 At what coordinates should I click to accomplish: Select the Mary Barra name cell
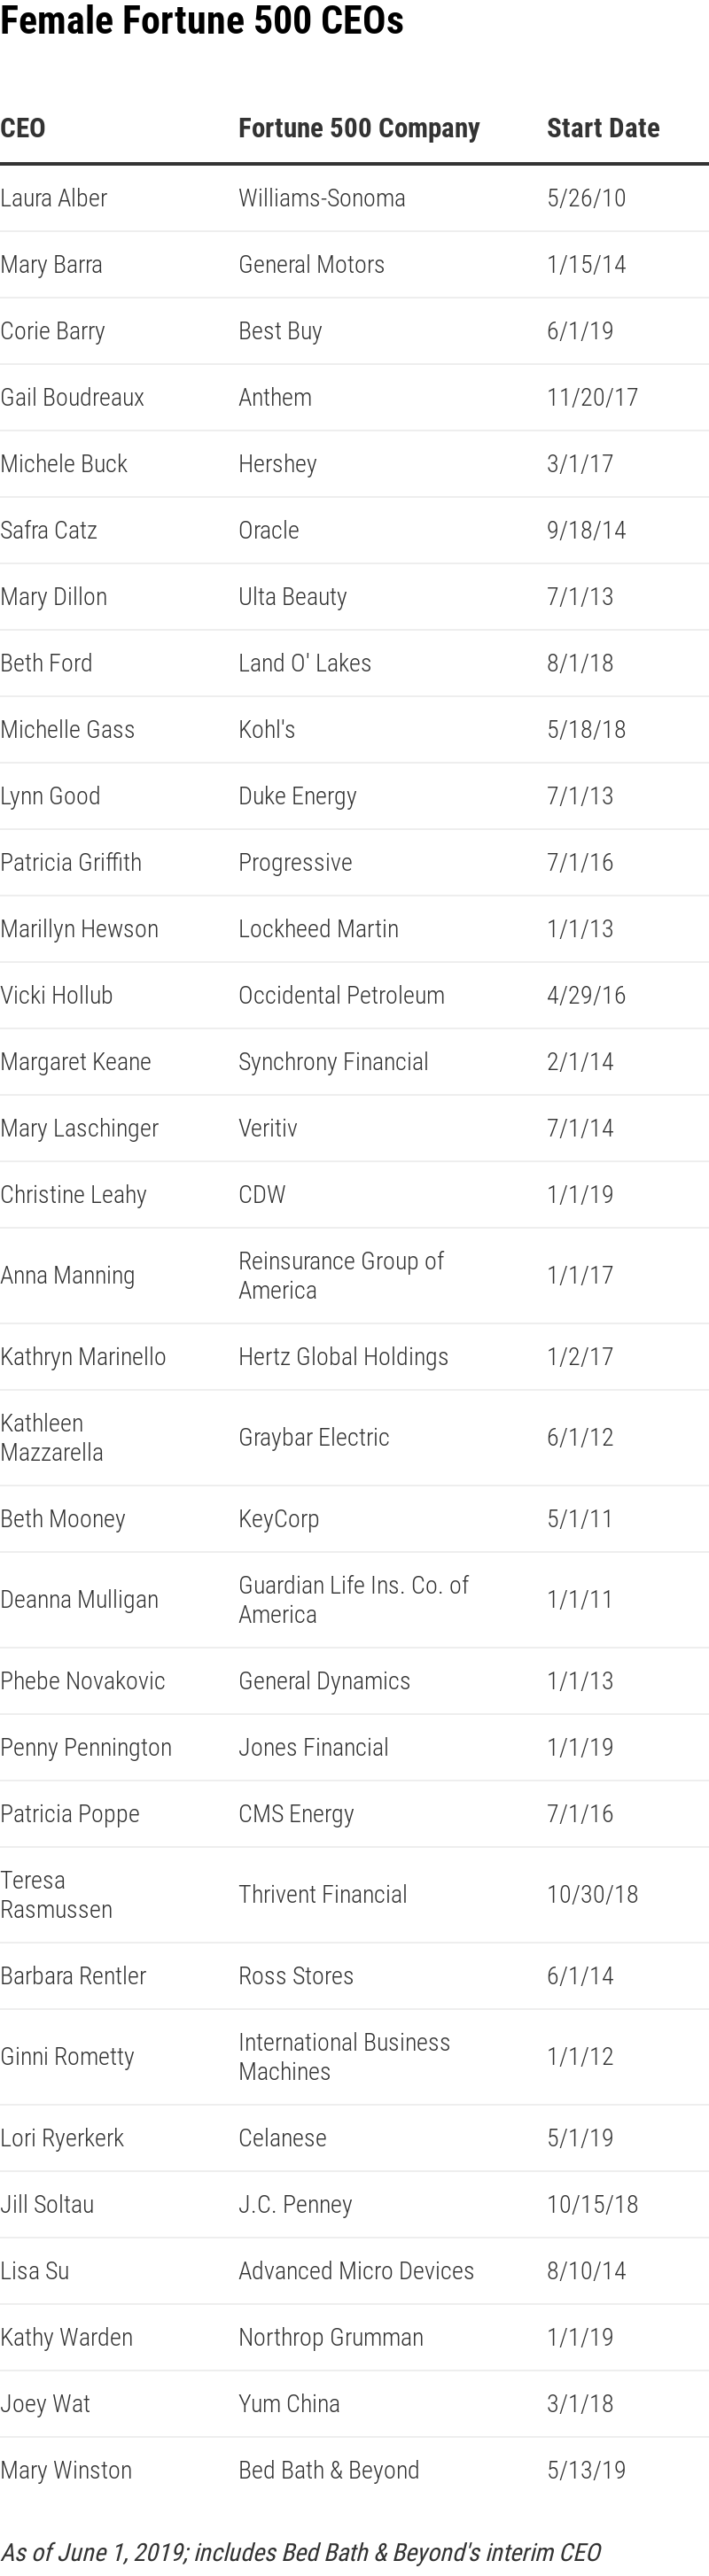(x=51, y=264)
